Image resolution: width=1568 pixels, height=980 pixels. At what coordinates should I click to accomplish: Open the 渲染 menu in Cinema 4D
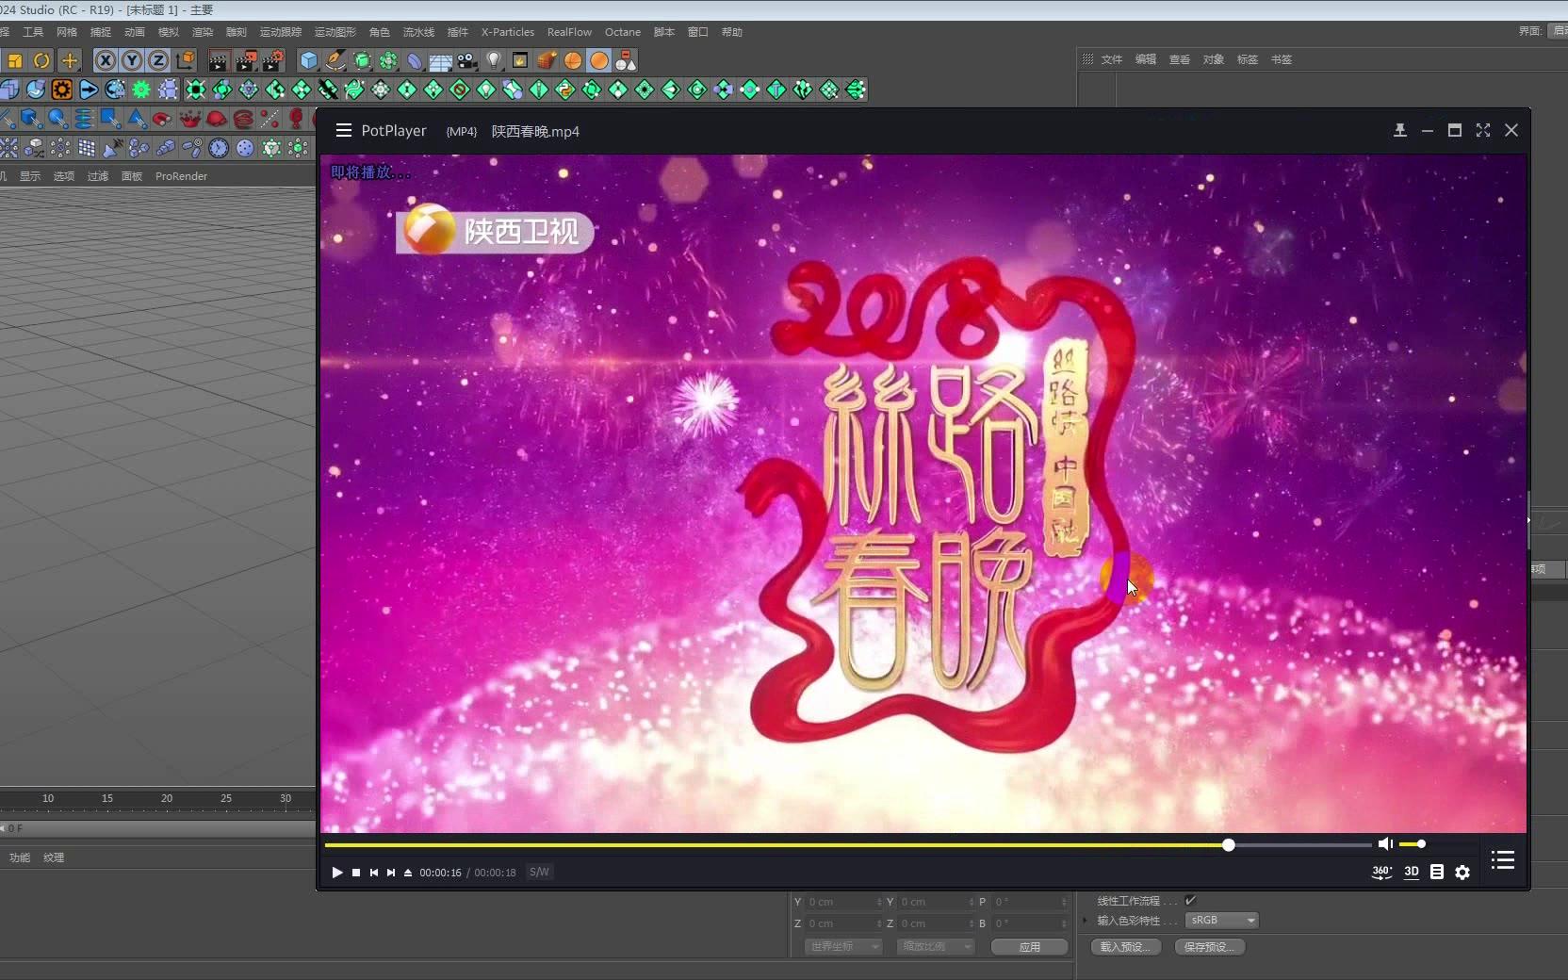[203, 32]
